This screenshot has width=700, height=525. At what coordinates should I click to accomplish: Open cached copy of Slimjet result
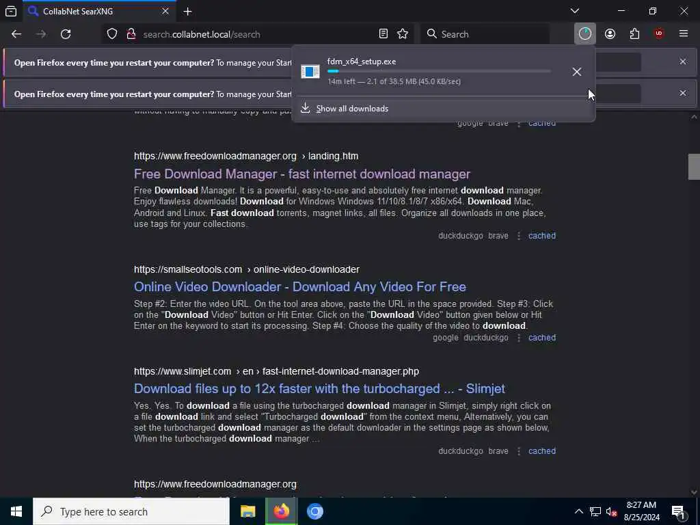tap(542, 451)
